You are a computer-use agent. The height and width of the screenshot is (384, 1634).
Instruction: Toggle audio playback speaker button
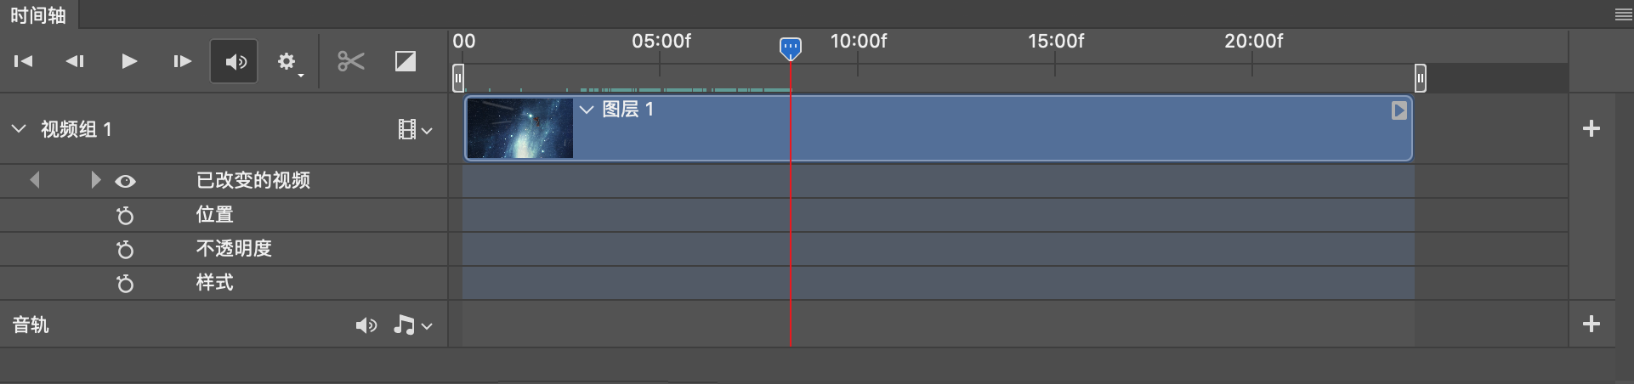[235, 61]
